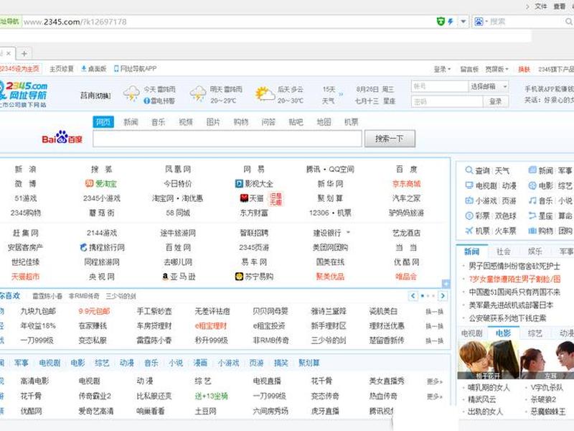This screenshot has width=574, height=431.
Task: Switch to 综艺 video tab
Action: pyautogui.click(x=535, y=333)
